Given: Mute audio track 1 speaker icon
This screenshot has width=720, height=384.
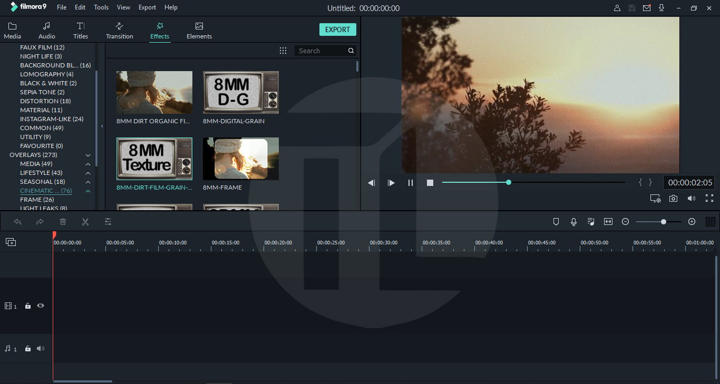Looking at the screenshot, I should [41, 348].
